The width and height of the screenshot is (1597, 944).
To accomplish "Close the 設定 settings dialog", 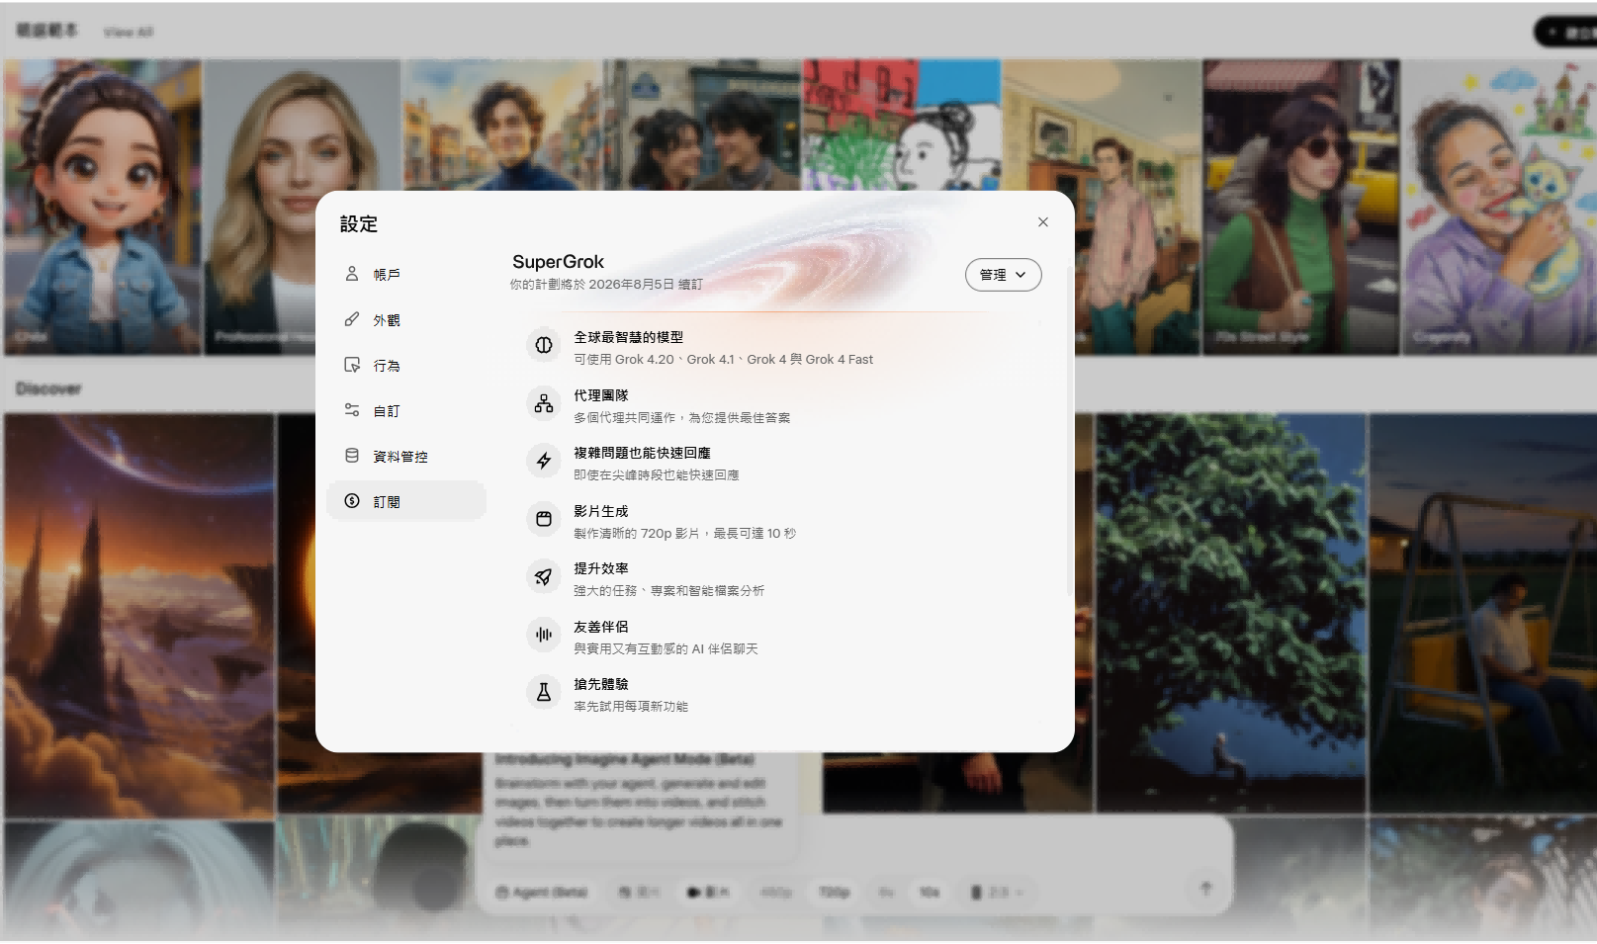I will click(x=1042, y=222).
